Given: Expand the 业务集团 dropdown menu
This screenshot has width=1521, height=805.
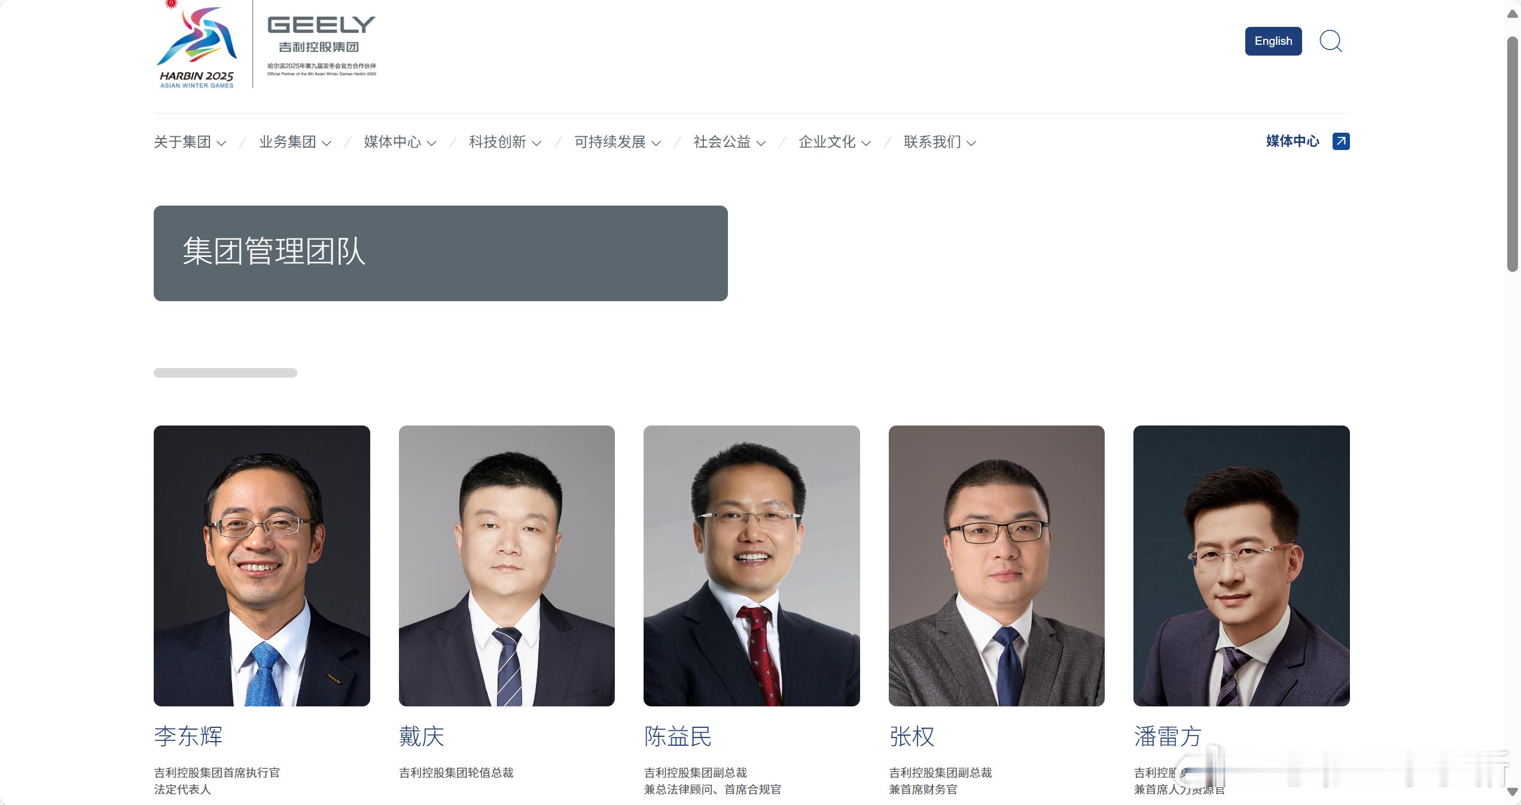Looking at the screenshot, I should (x=295, y=142).
